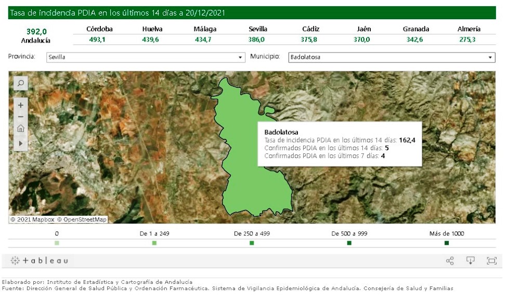The width and height of the screenshot is (508, 300).
Task: Open the Municipio dropdown showing Badolatosa
Action: [x=391, y=57]
